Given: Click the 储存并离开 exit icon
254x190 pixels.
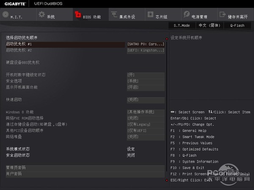Looking at the screenshot, I should pyautogui.click(x=223, y=14).
